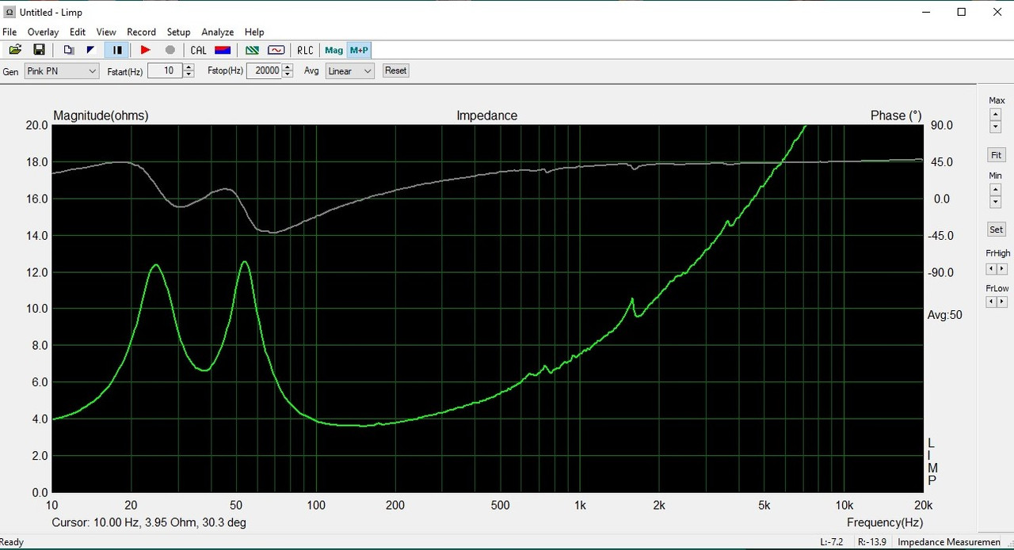Toggle magnitude plus phase M+P view
The height and width of the screenshot is (550, 1014).
coord(359,50)
